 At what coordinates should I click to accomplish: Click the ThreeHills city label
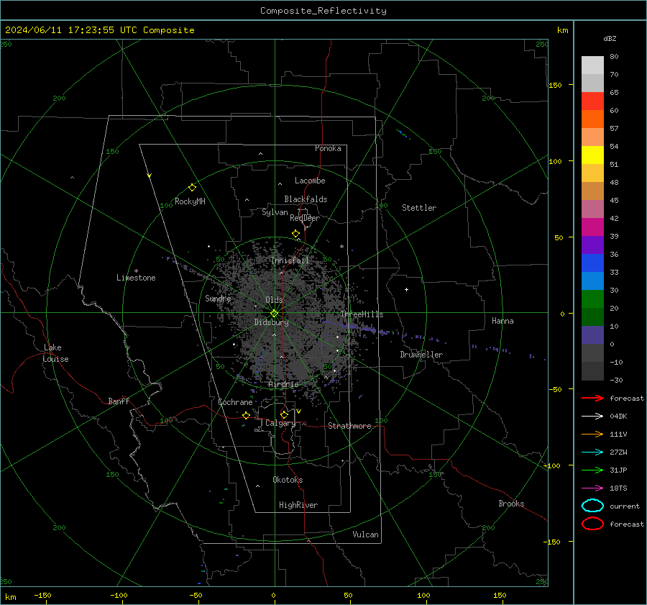(x=362, y=314)
